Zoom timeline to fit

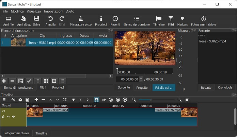coord(187,100)
